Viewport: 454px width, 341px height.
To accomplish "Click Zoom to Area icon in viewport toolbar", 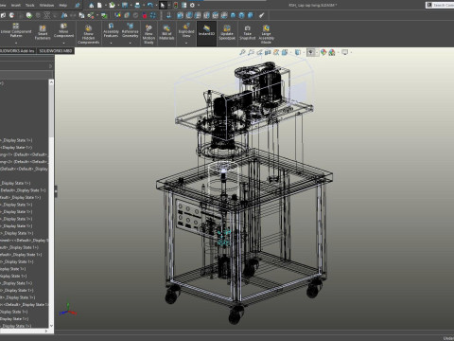I will tap(251, 52).
